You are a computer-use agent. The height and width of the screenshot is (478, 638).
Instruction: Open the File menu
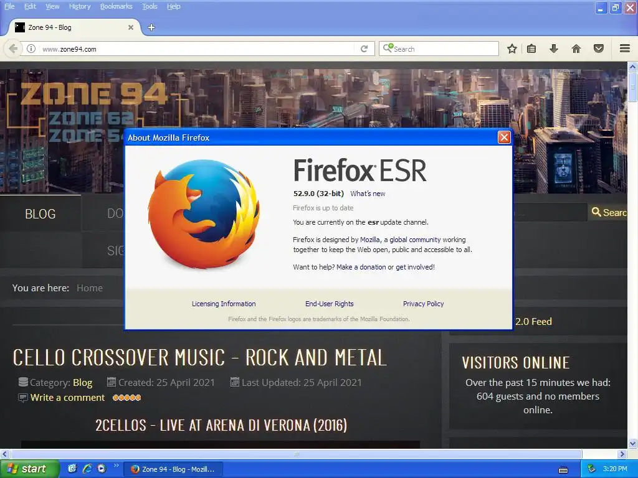pos(9,6)
